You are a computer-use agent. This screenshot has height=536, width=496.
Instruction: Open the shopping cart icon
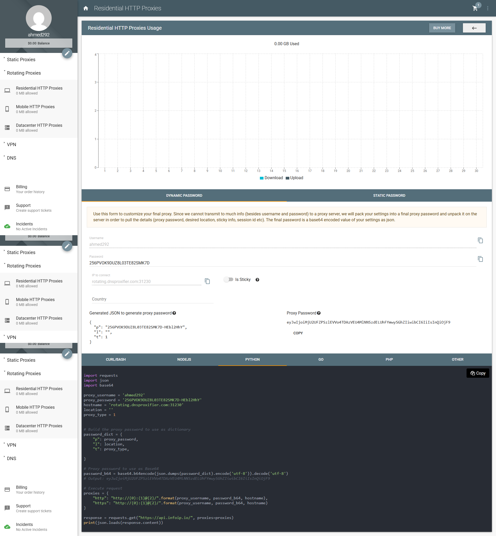(x=475, y=8)
